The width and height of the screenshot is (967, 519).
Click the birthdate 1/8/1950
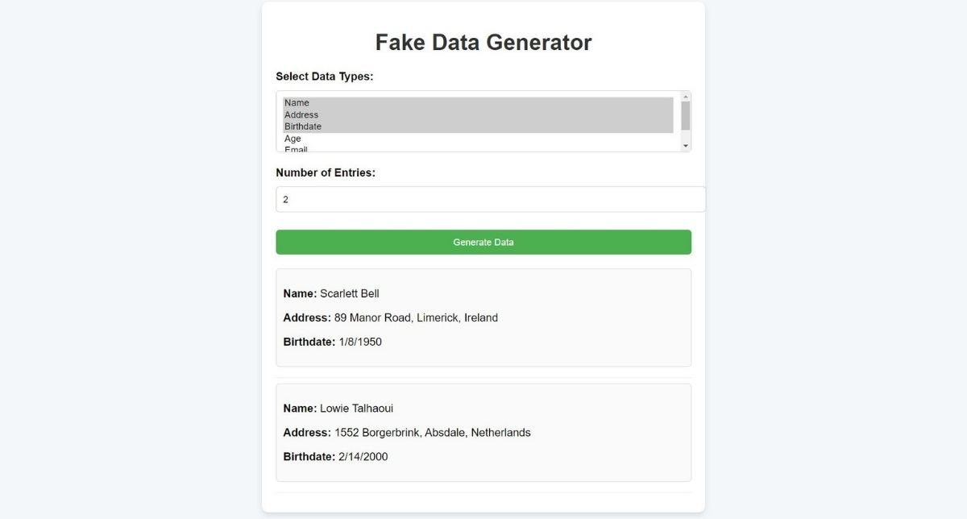pos(360,342)
